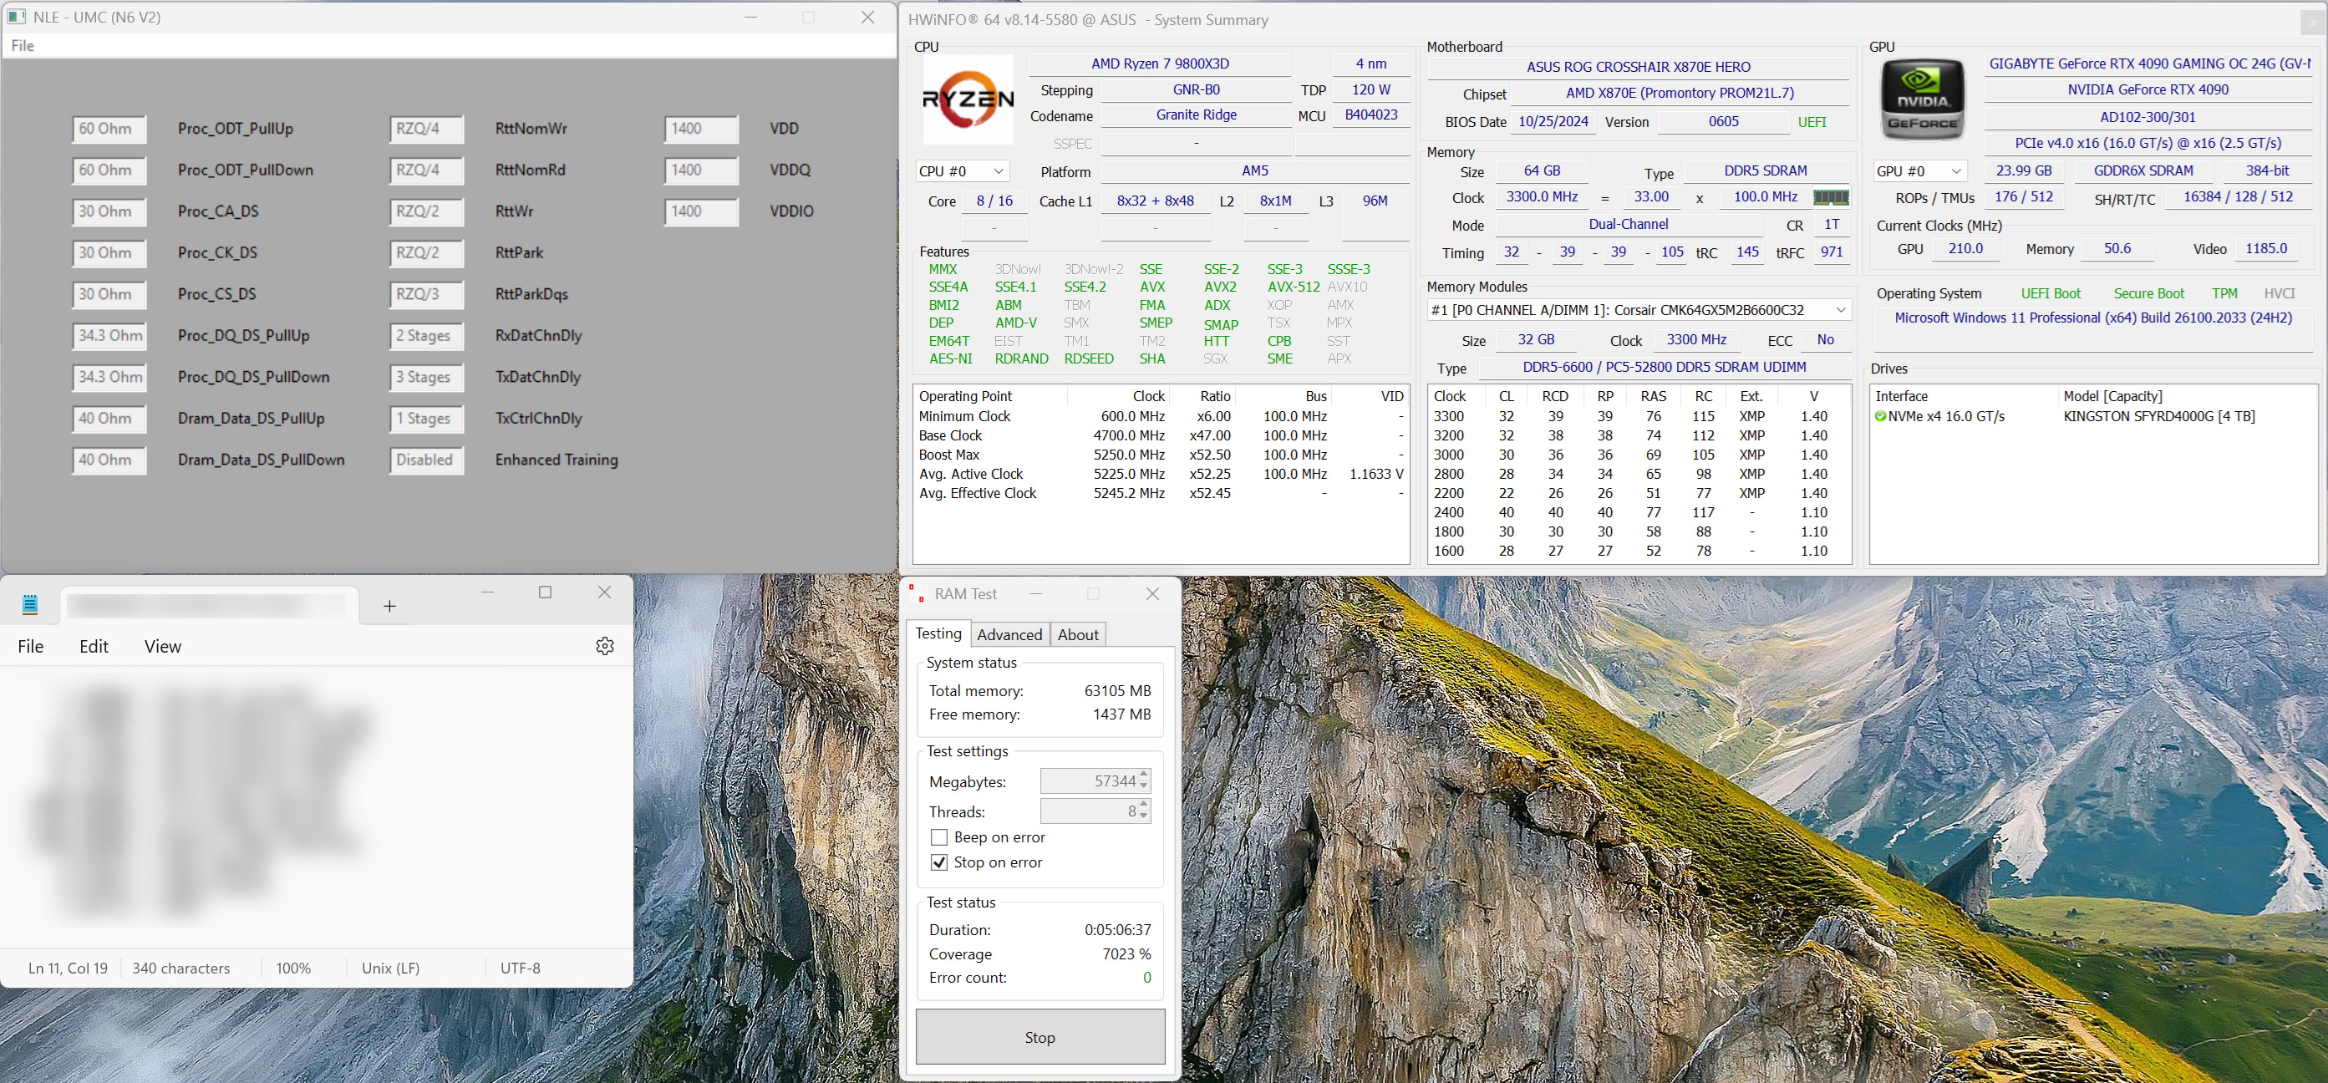Switch to the Advanced tab in RAM Test
The height and width of the screenshot is (1083, 2328).
click(1009, 634)
